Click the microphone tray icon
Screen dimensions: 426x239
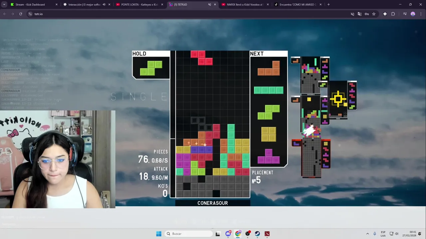pos(375,234)
